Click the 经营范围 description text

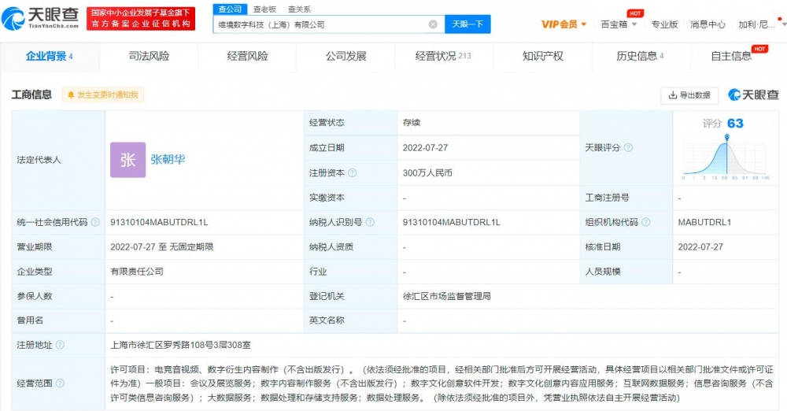click(x=442, y=383)
